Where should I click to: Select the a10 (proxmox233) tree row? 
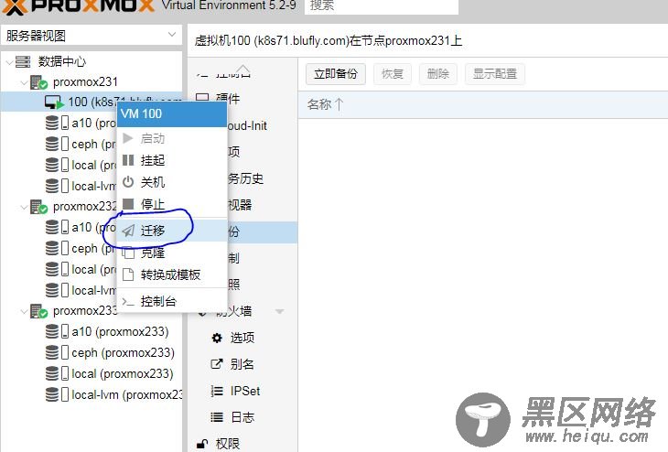(92, 331)
